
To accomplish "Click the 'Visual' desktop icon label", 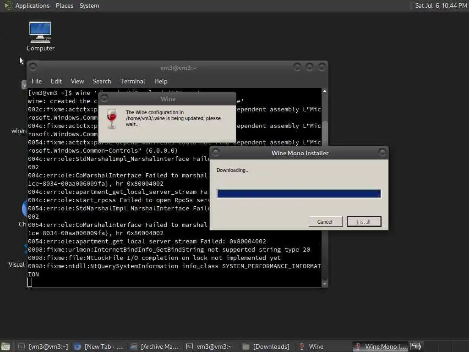I will pyautogui.click(x=16, y=264).
